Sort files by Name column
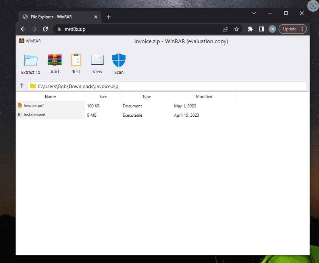The width and height of the screenshot is (319, 263). point(50,97)
